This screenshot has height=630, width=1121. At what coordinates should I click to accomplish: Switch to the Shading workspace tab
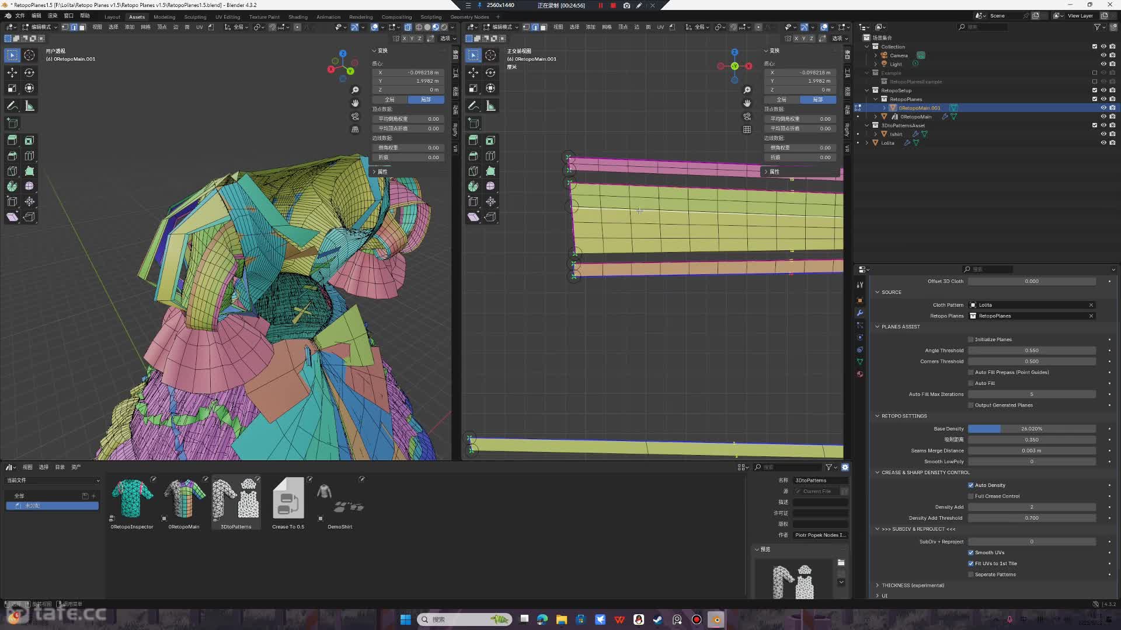298,17
